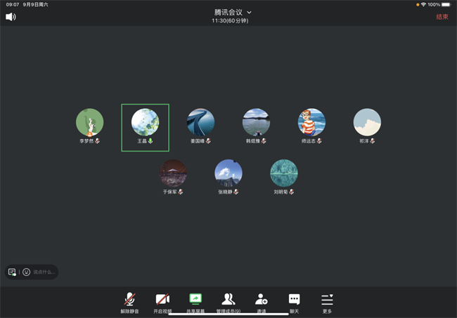Click the name label 于保军
This screenshot has width=457, height=318.
pyautogui.click(x=170, y=192)
